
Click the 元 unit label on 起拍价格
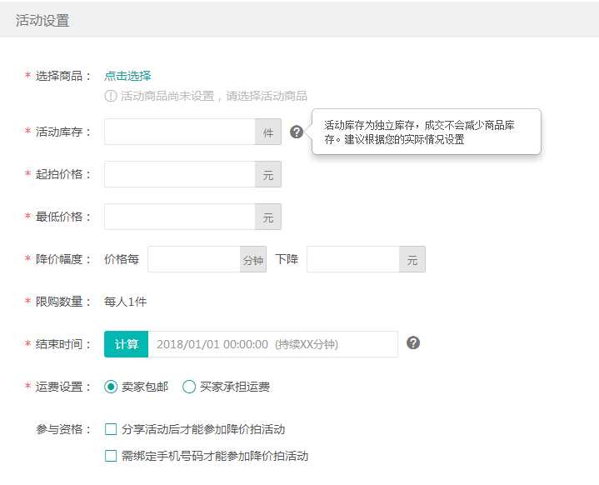click(268, 174)
